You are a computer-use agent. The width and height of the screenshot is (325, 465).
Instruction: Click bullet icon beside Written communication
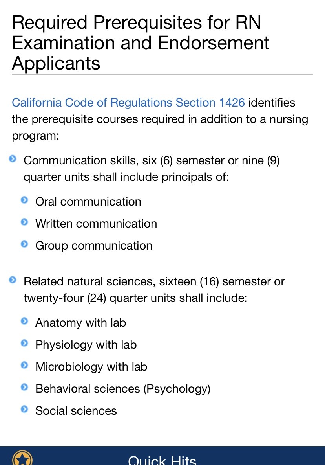click(25, 222)
